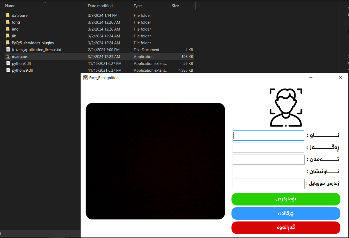Click the Face_Recognition title bar app icon
349x238 pixels.
85,78
